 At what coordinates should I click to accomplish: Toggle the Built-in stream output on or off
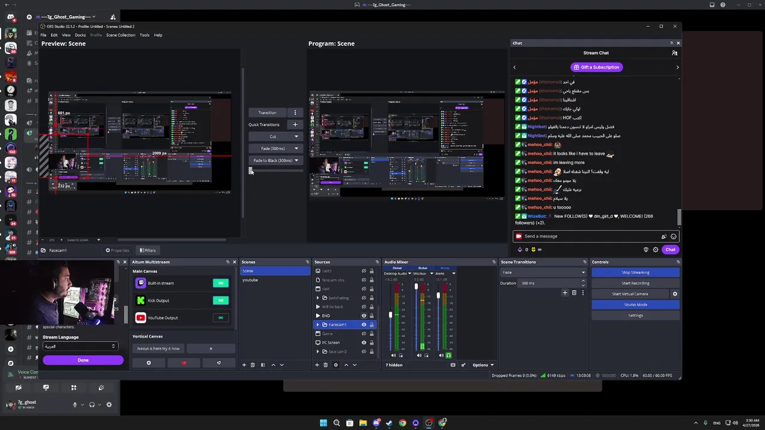point(221,283)
